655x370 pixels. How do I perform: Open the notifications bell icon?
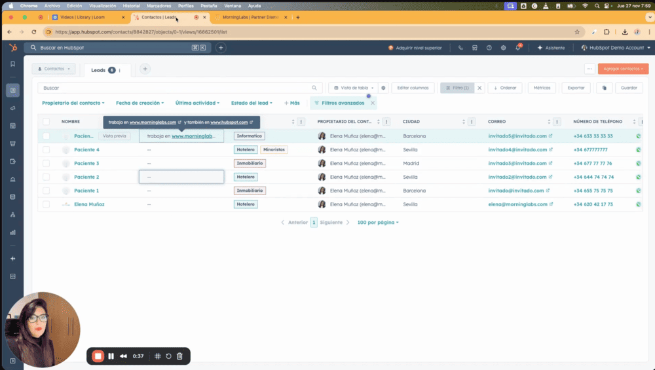tap(518, 47)
